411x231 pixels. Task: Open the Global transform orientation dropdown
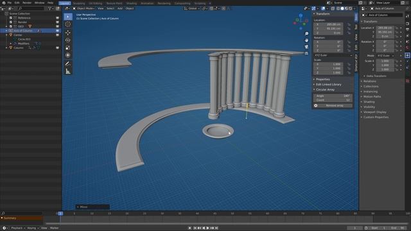click(192, 8)
